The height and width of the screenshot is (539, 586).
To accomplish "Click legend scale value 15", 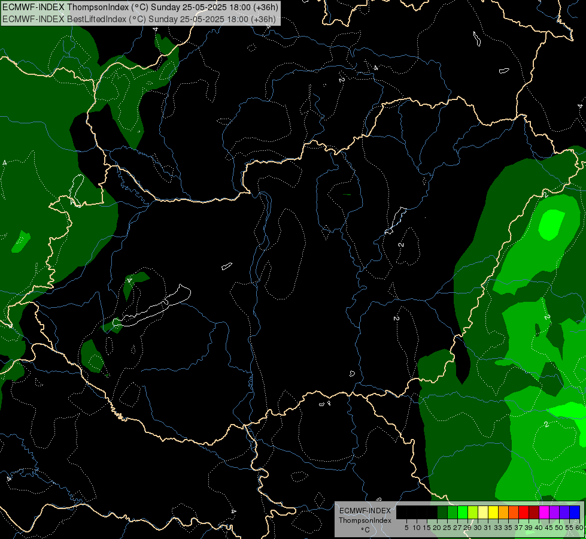I will click(427, 528).
